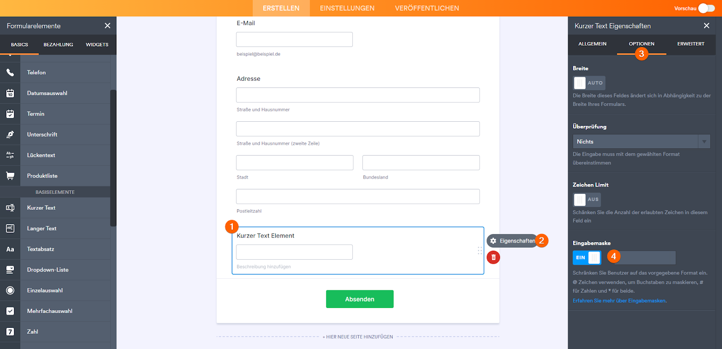
Task: Choose the Produktliste shopping cart icon
Action: [10, 176]
